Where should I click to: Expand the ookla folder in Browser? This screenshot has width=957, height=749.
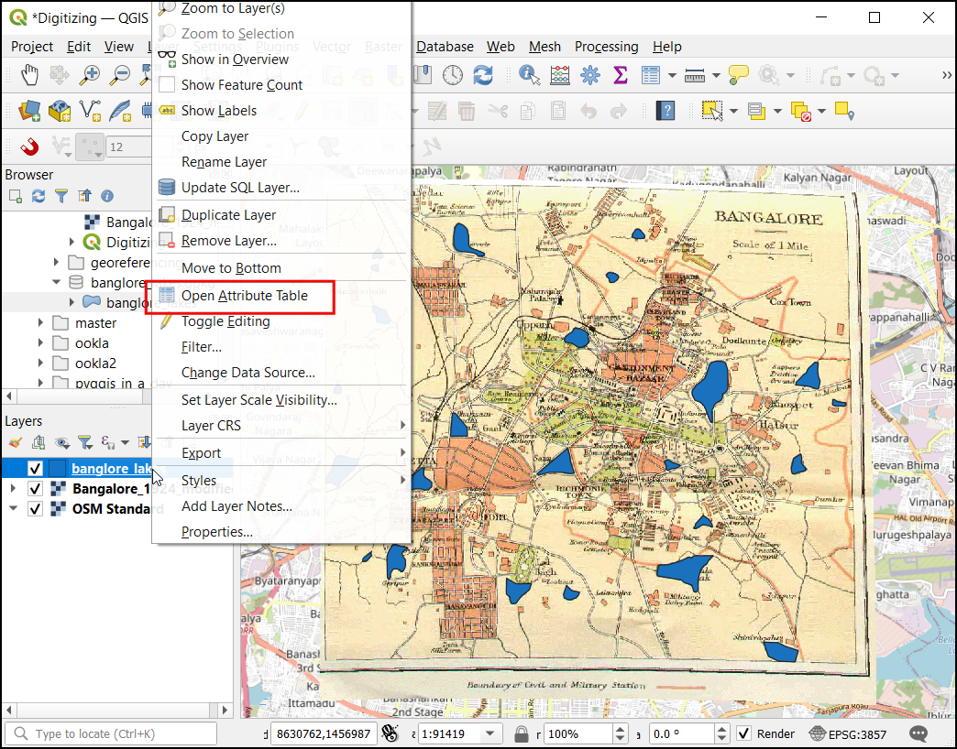[x=41, y=343]
